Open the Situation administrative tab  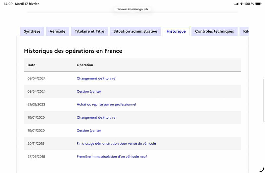click(135, 31)
